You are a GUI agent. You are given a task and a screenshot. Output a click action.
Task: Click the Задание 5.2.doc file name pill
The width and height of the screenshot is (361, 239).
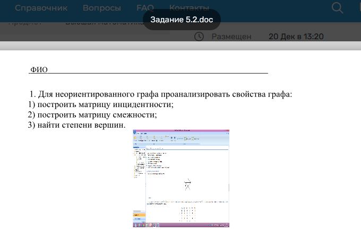tap(182, 20)
